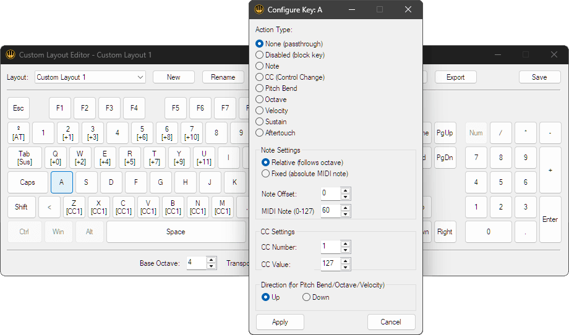
Task: Choose the Velocity action type
Action: point(272,111)
